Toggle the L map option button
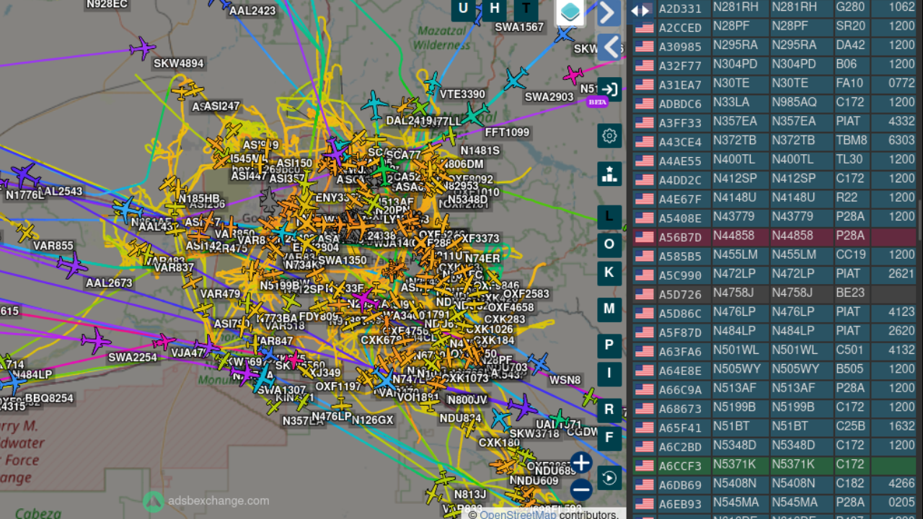The height and width of the screenshot is (519, 923). (x=609, y=216)
